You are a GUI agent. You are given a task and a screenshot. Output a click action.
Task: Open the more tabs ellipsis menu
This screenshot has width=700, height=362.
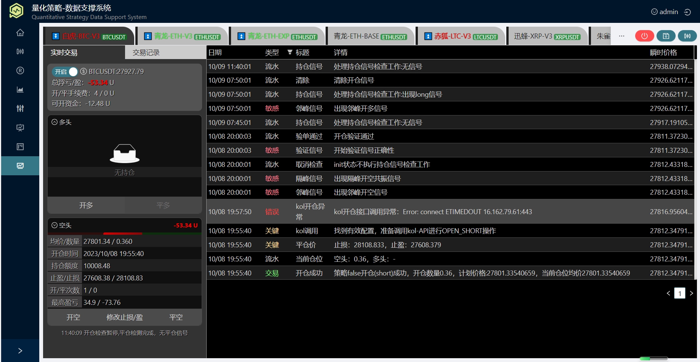622,36
